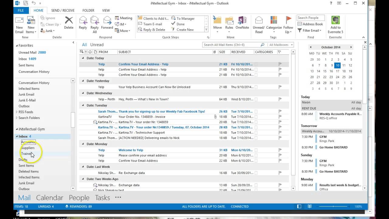Screen dimensions: 389x219
Task: Open the New Items menu
Action: 31,25
